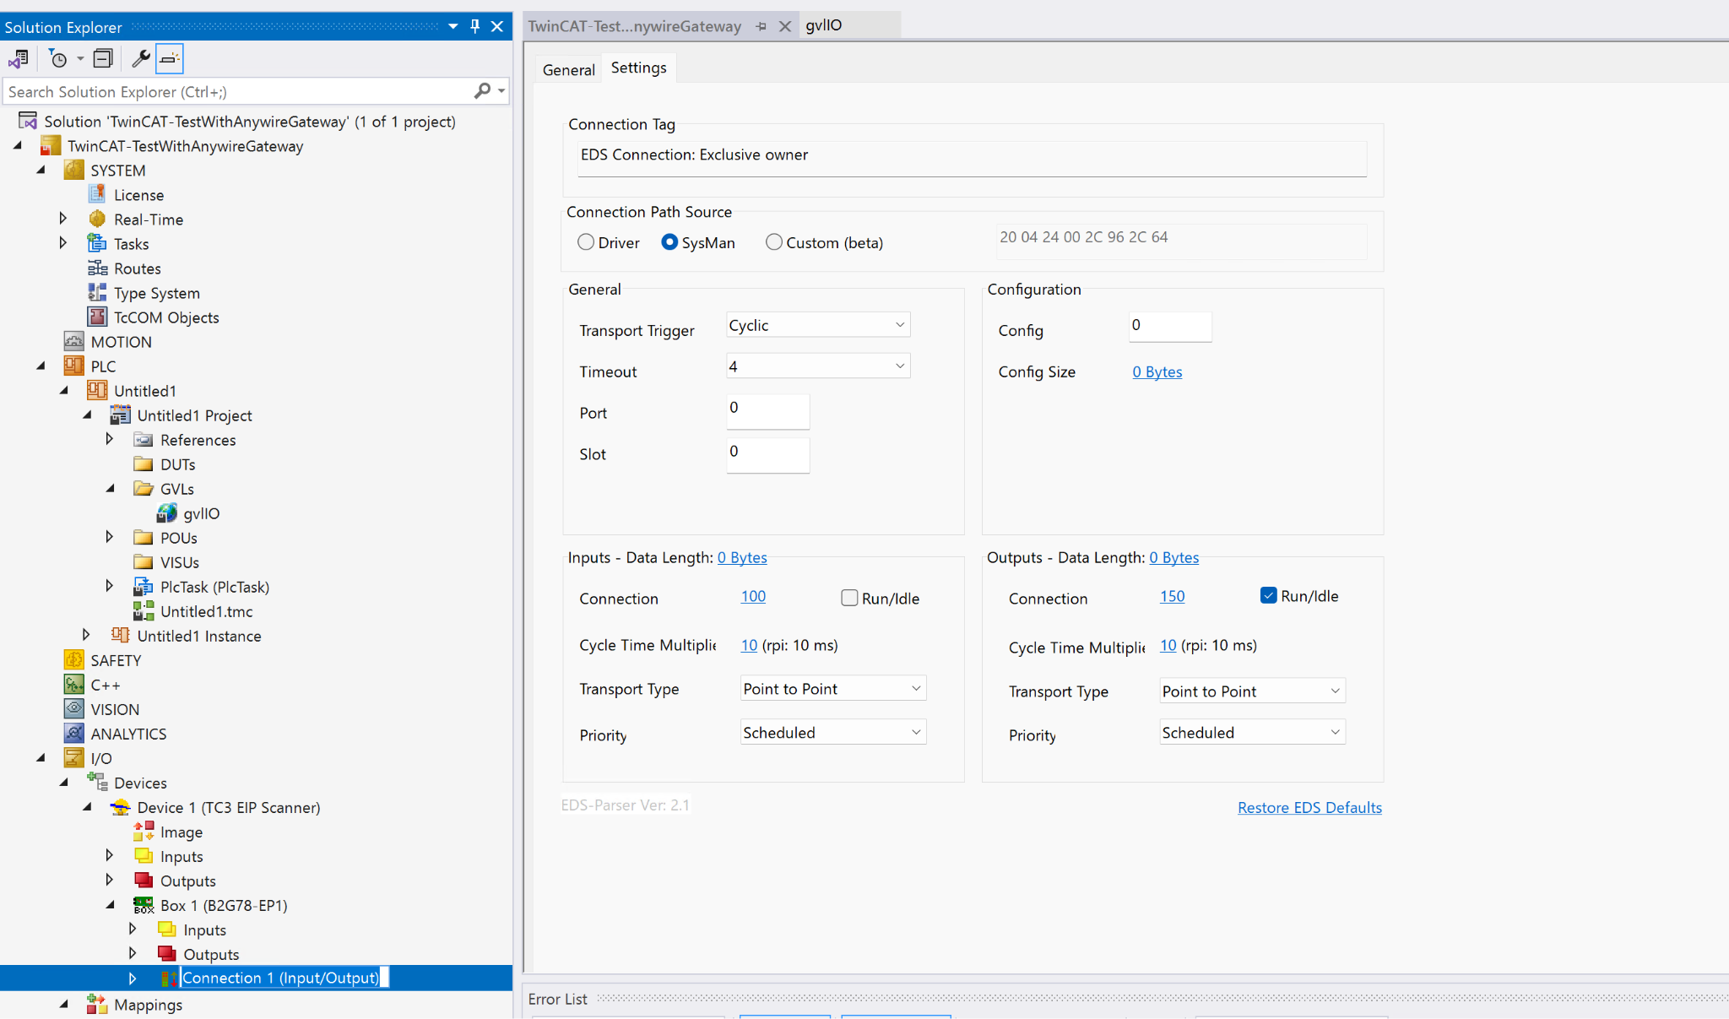Click the Collapse All toolbar icon
The height and width of the screenshot is (1019, 1729).
tap(103, 58)
